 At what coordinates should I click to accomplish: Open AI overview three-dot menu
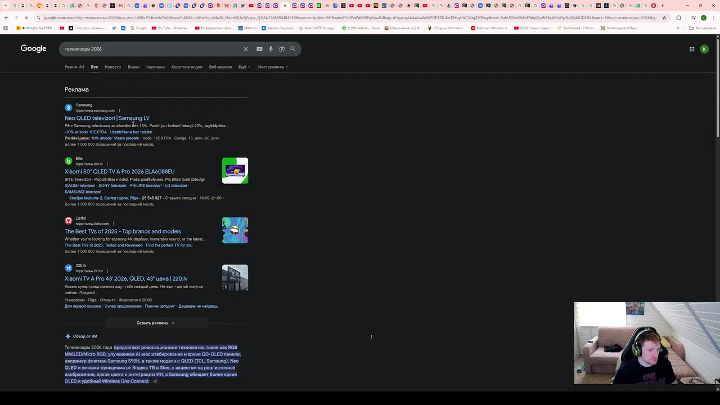pos(371,336)
